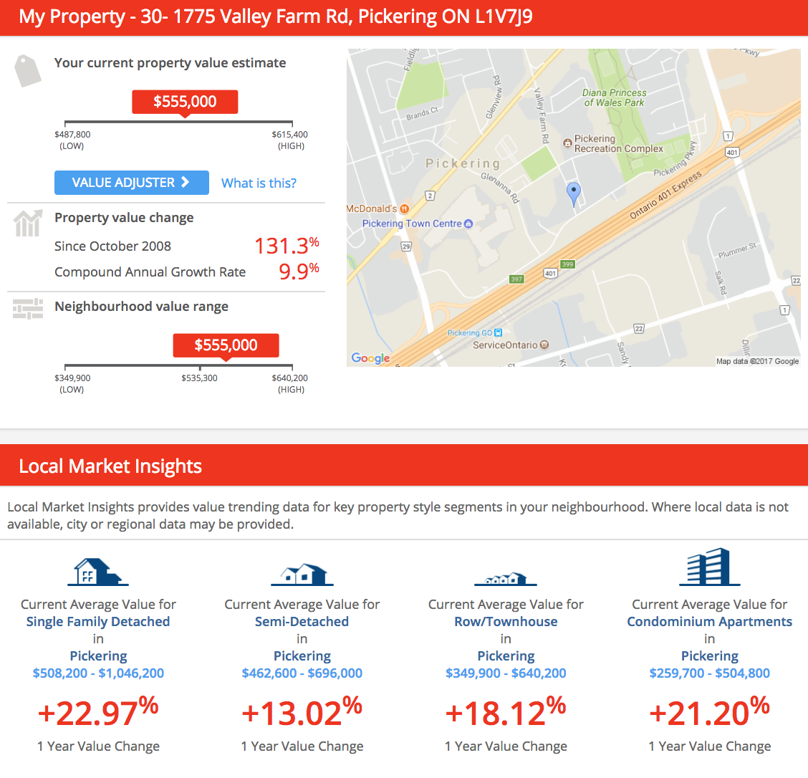Click the green exit 399 sign on map
The width and height of the screenshot is (808, 778).
567,264
